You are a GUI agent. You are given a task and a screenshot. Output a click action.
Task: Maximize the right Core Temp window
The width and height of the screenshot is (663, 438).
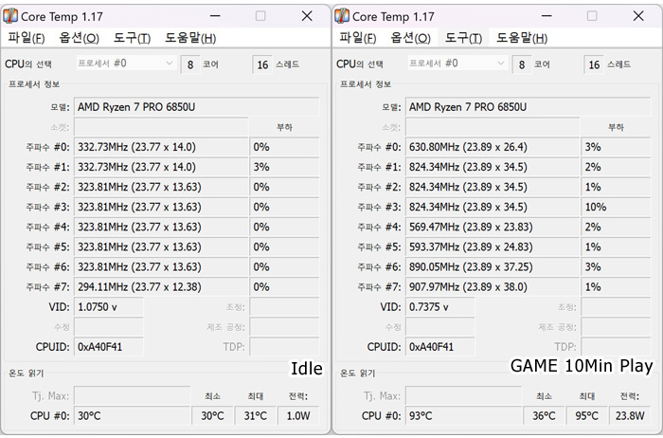point(592,16)
